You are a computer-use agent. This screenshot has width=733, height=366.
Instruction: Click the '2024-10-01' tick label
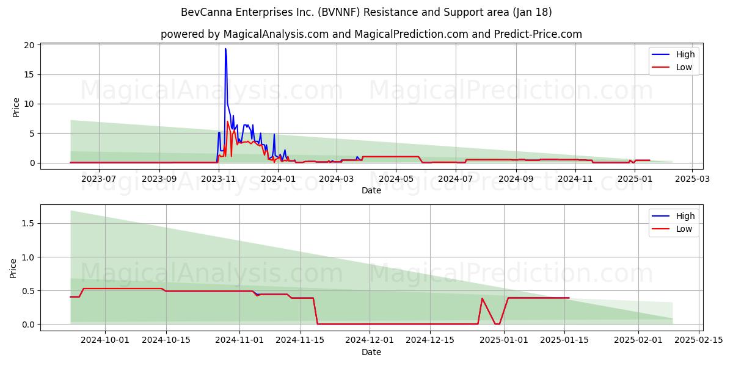[105, 340]
